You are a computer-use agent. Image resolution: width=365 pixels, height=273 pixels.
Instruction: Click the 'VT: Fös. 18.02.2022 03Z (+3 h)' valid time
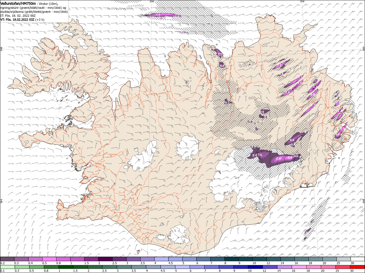22,20
